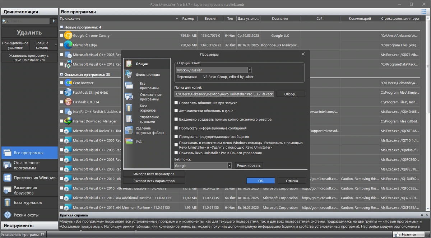This screenshot has height=238, width=431.
Task: Switch to Все программы in the main sidebar
Action: pyautogui.click(x=29, y=153)
